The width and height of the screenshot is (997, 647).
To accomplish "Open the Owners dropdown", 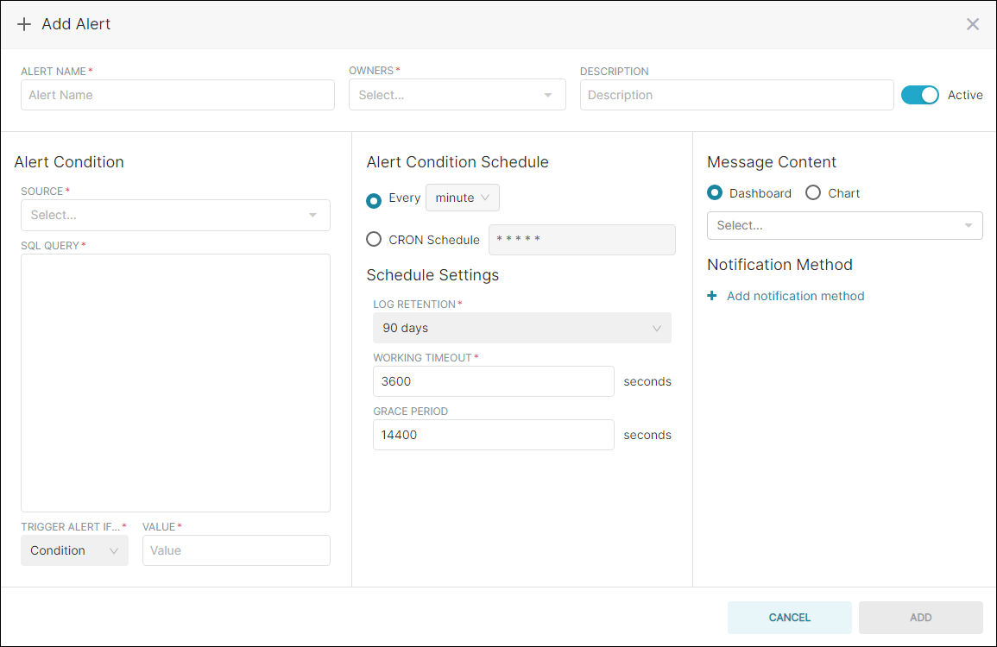I will click(x=457, y=95).
